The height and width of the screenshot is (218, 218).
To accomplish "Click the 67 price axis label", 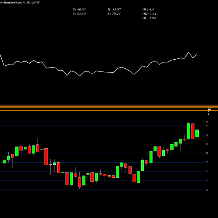I will tap(207, 162).
